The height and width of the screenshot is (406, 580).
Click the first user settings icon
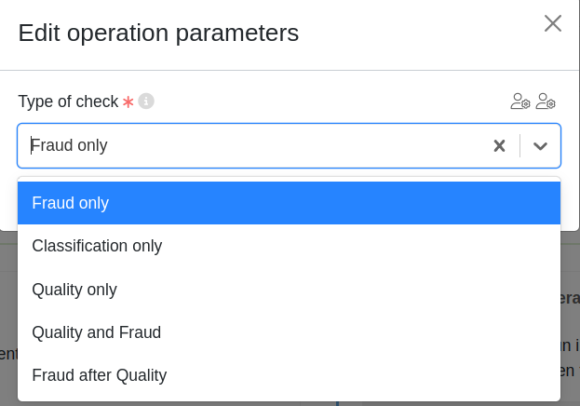tap(520, 101)
